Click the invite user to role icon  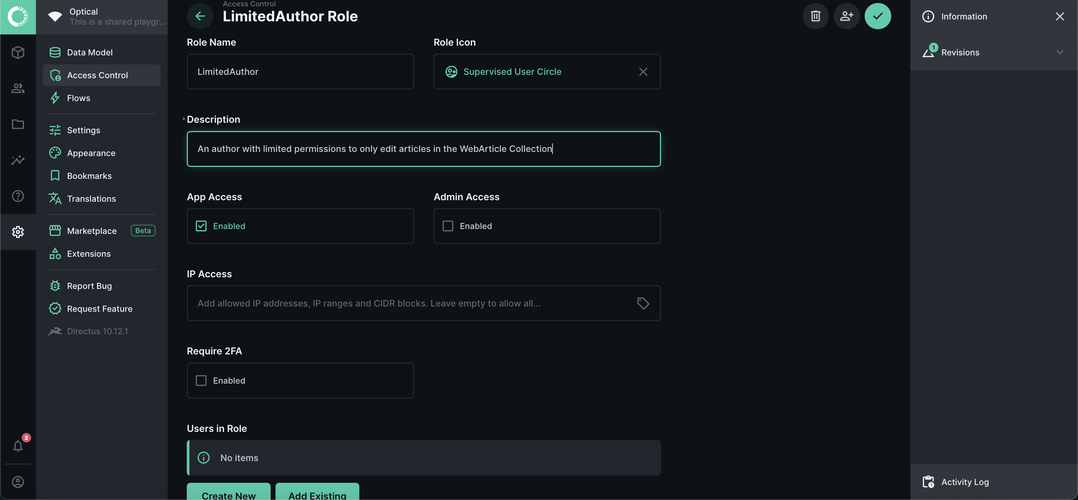[846, 15]
